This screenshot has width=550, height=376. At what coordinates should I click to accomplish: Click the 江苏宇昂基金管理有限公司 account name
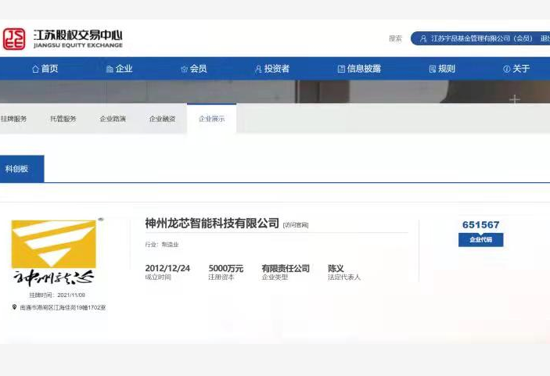482,38
